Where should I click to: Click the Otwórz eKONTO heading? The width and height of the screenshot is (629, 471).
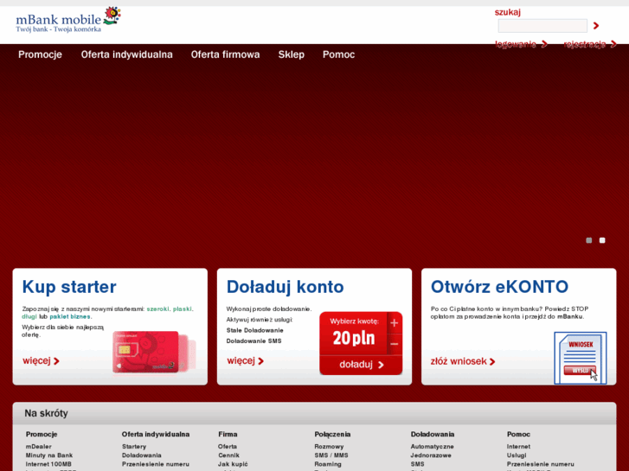[x=499, y=287]
